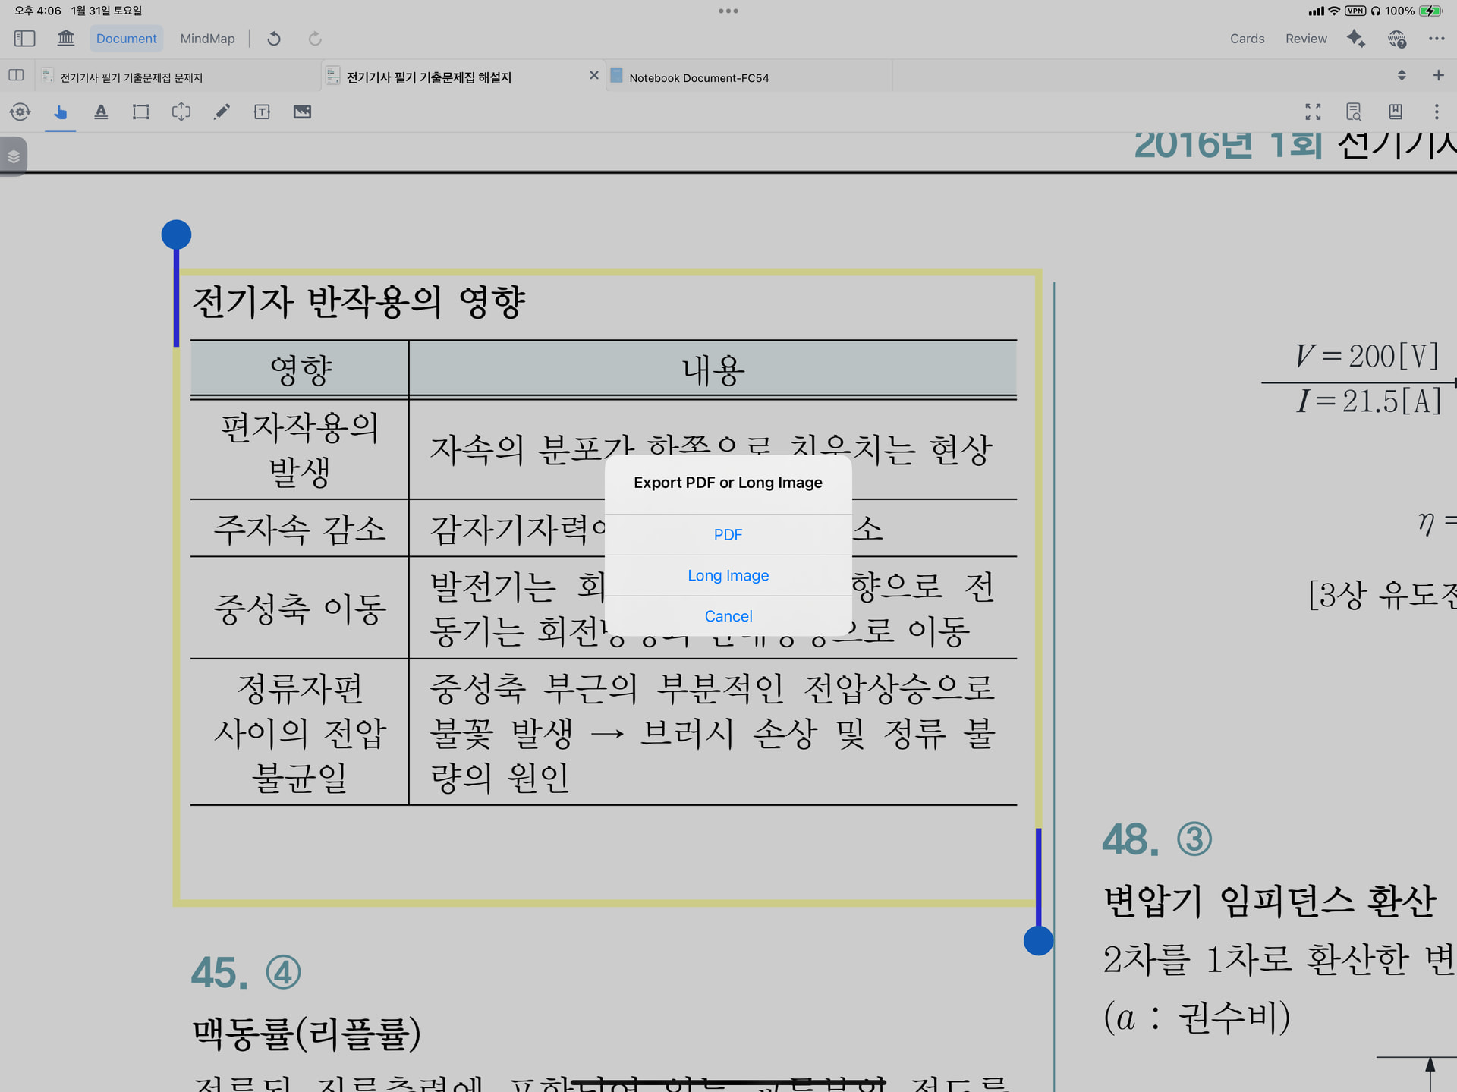The width and height of the screenshot is (1457, 1092).
Task: Switch to MindMap mode
Action: point(207,39)
